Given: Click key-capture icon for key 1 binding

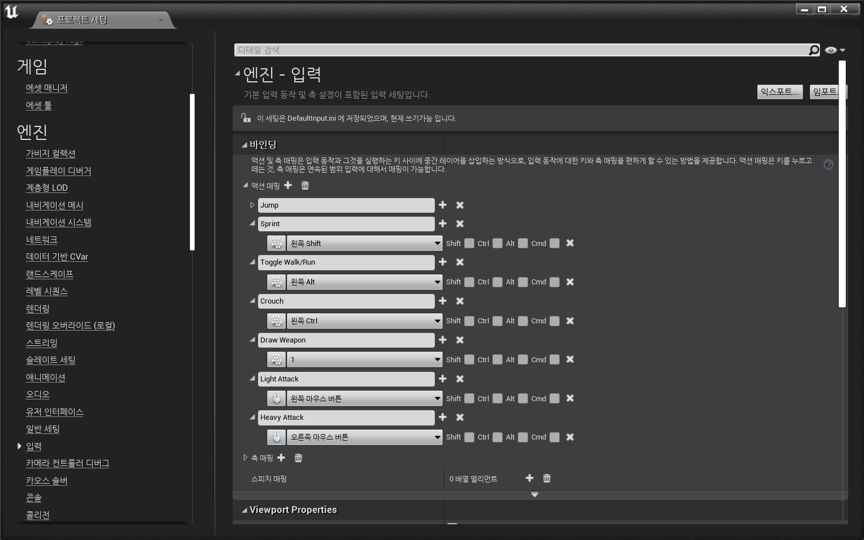Looking at the screenshot, I should coord(276,359).
